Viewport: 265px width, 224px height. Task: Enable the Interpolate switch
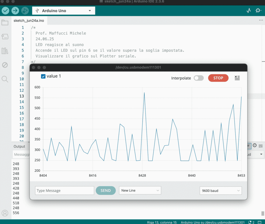pos(199,78)
